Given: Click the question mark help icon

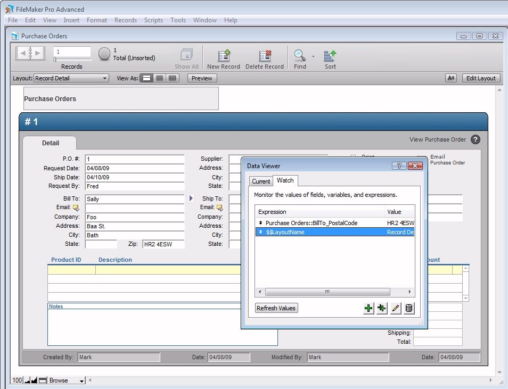Looking at the screenshot, I should (x=476, y=139).
